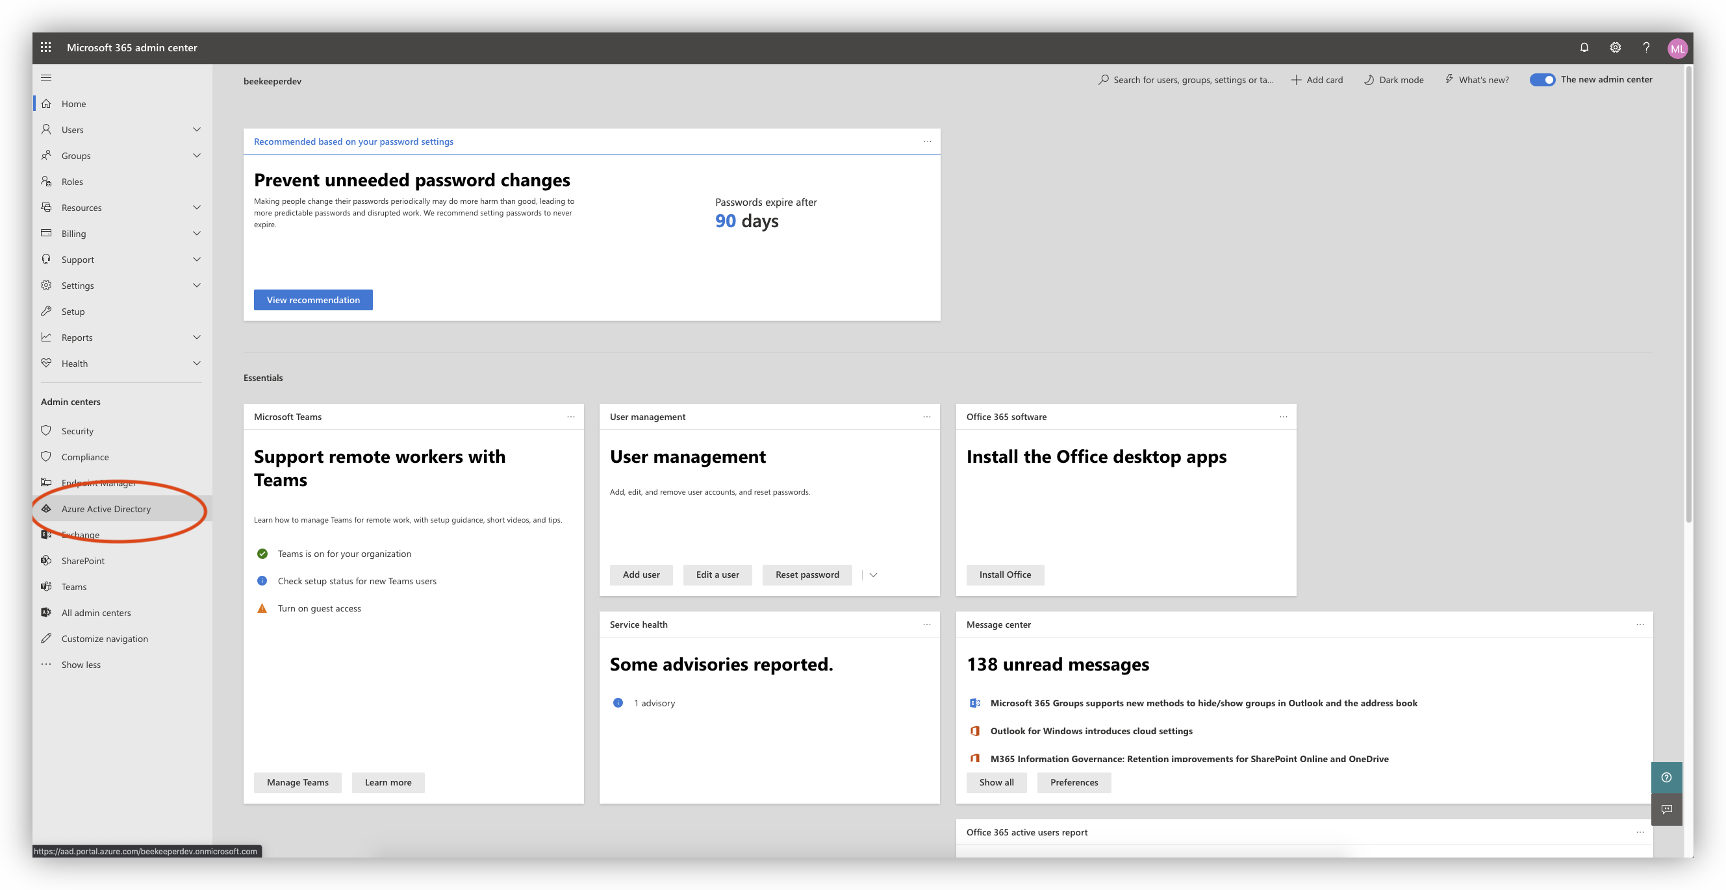Click Manage Teams button
Screen dimensions: 1726x890
point(298,782)
